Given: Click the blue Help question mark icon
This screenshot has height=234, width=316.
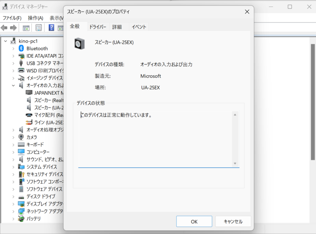Looking at the screenshot, I should [52, 28].
